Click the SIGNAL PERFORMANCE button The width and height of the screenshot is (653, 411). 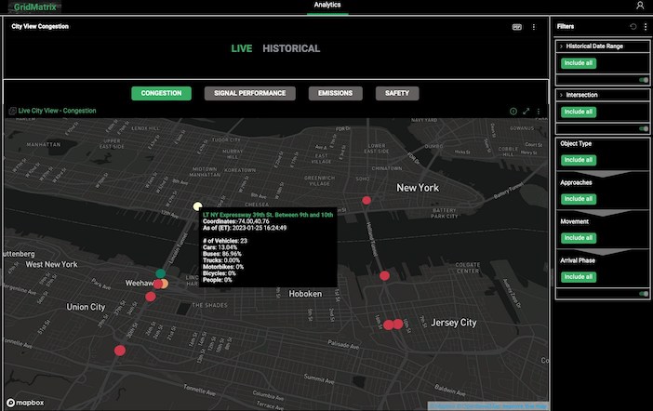[x=249, y=94]
